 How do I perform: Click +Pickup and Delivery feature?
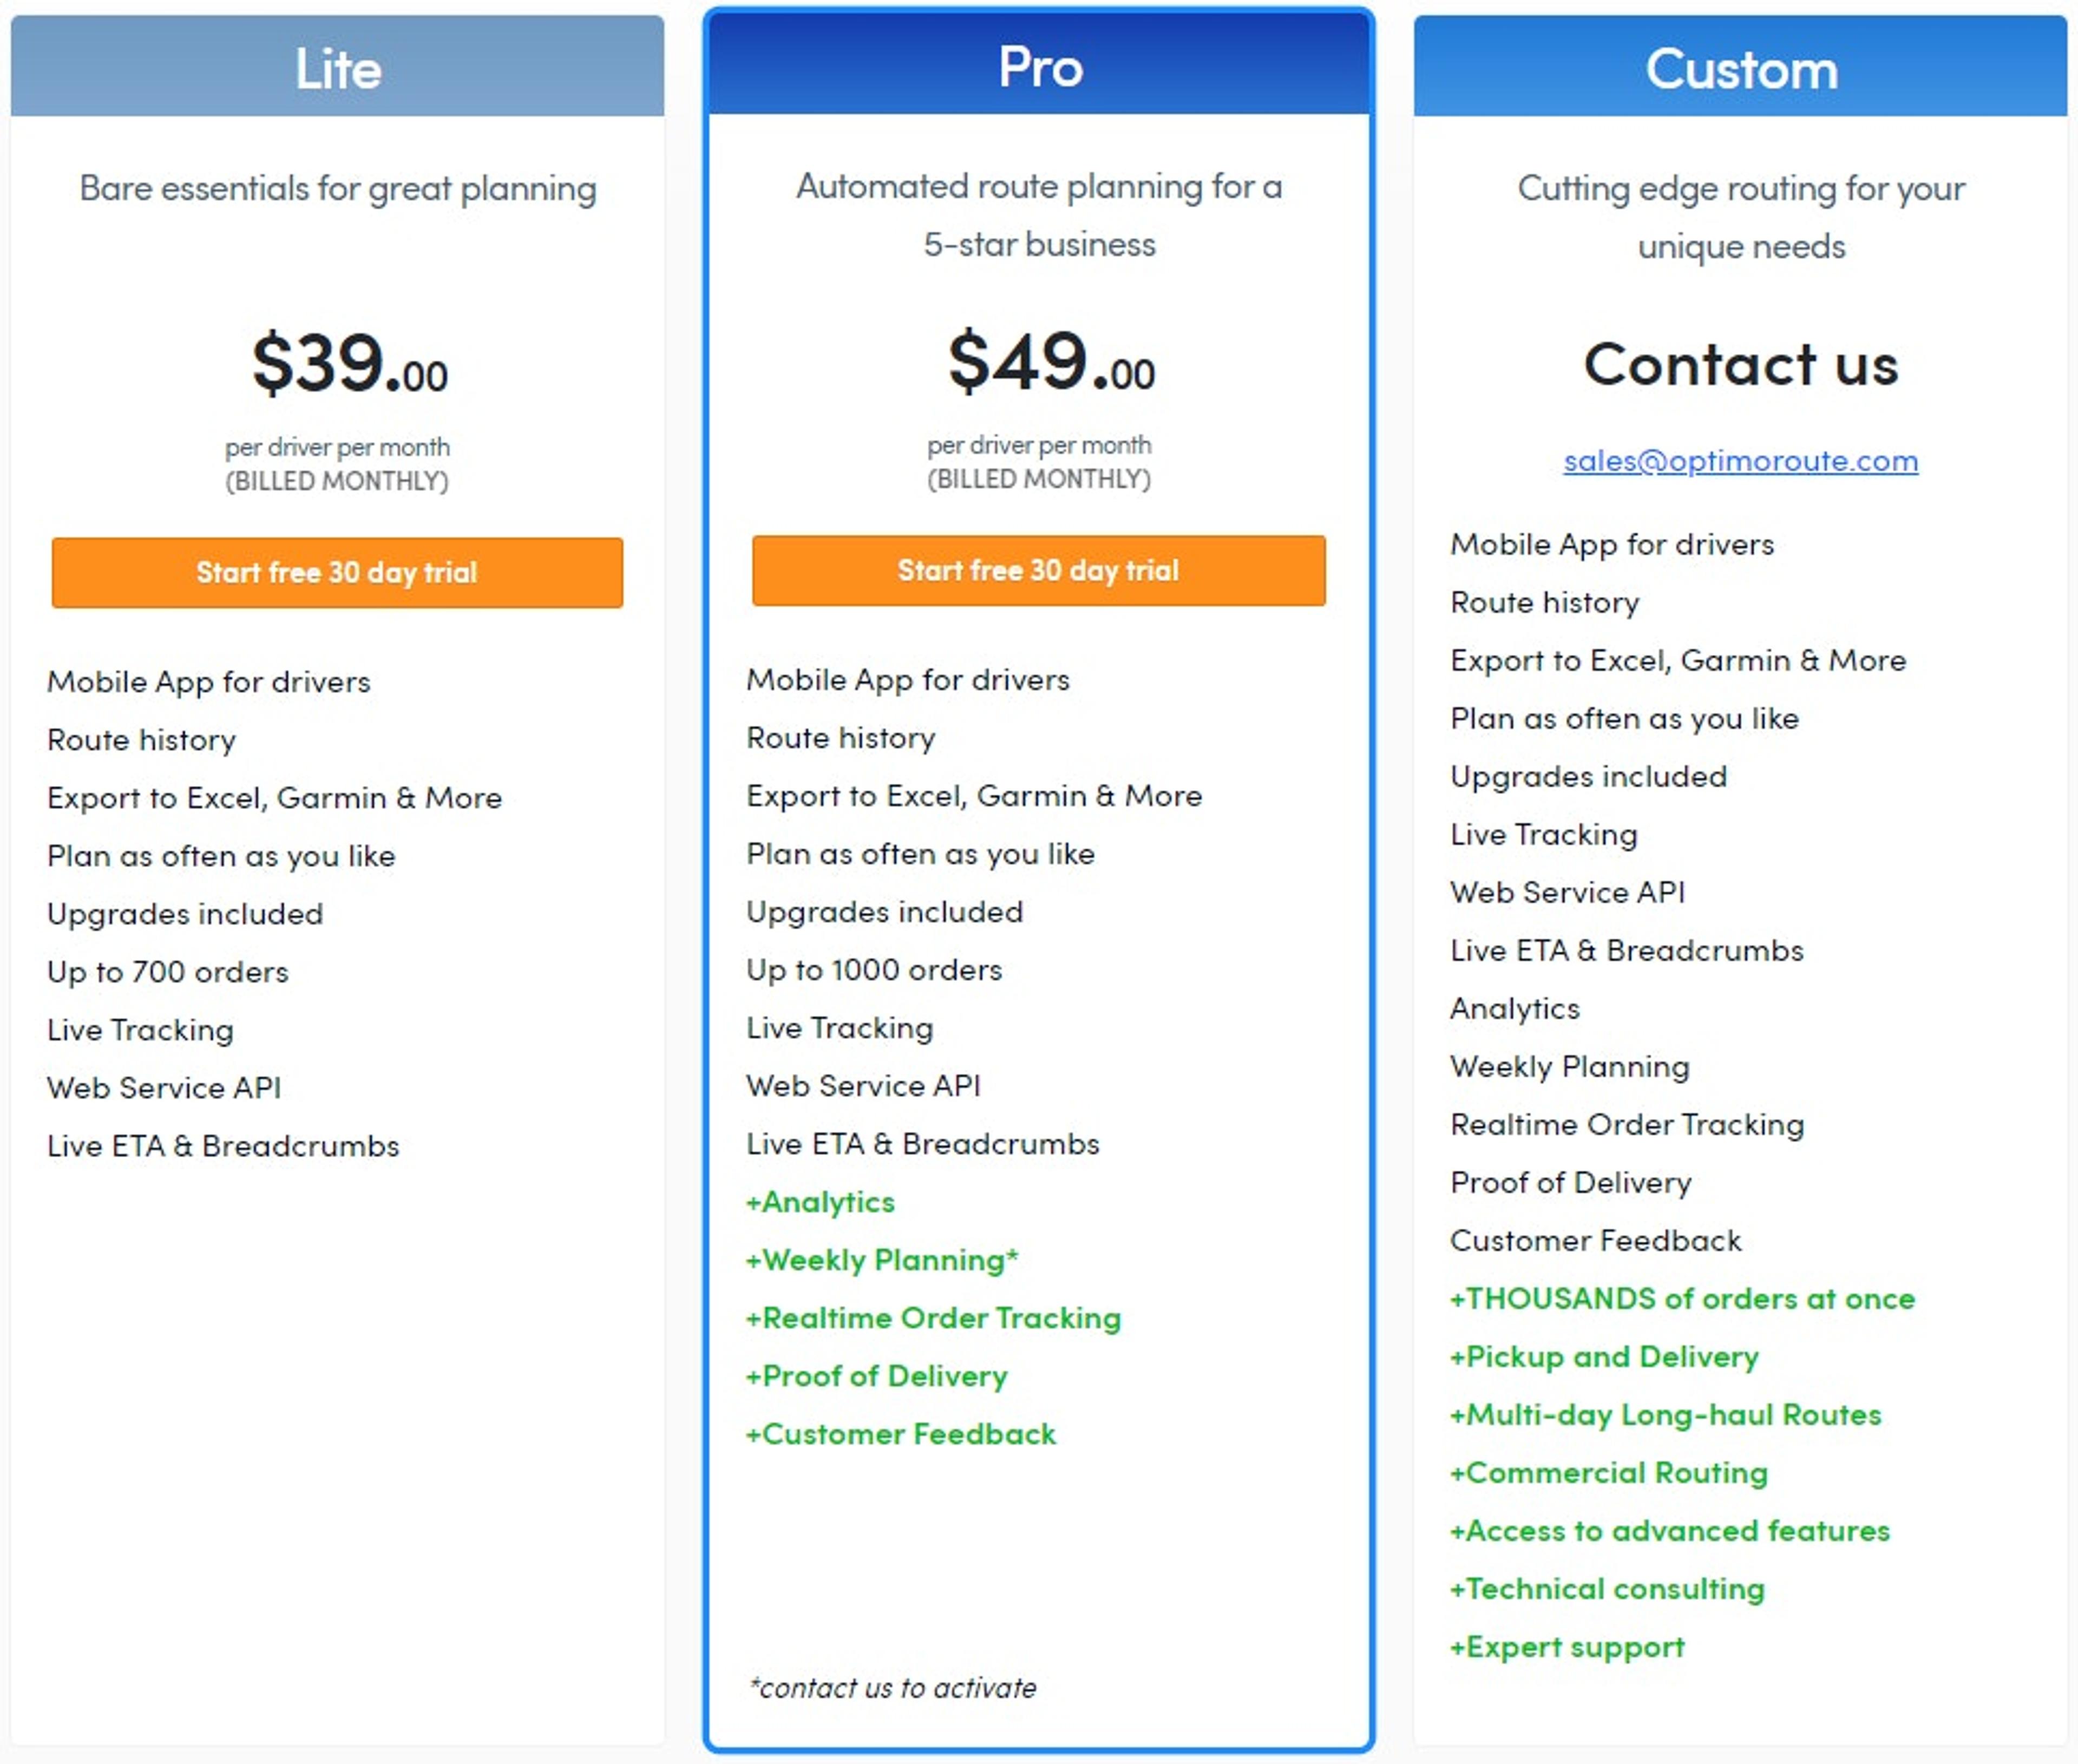click(1604, 1356)
